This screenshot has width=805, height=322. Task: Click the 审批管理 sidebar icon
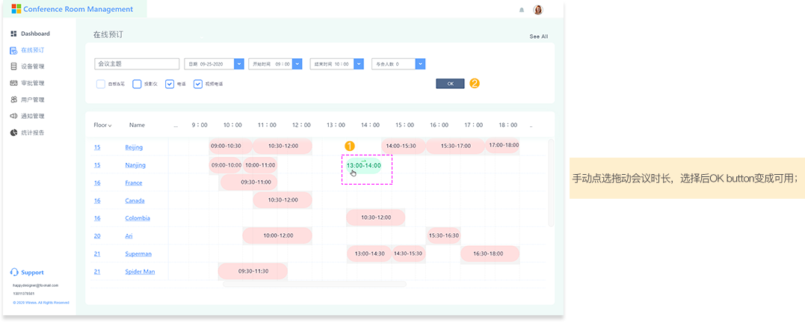[13, 83]
